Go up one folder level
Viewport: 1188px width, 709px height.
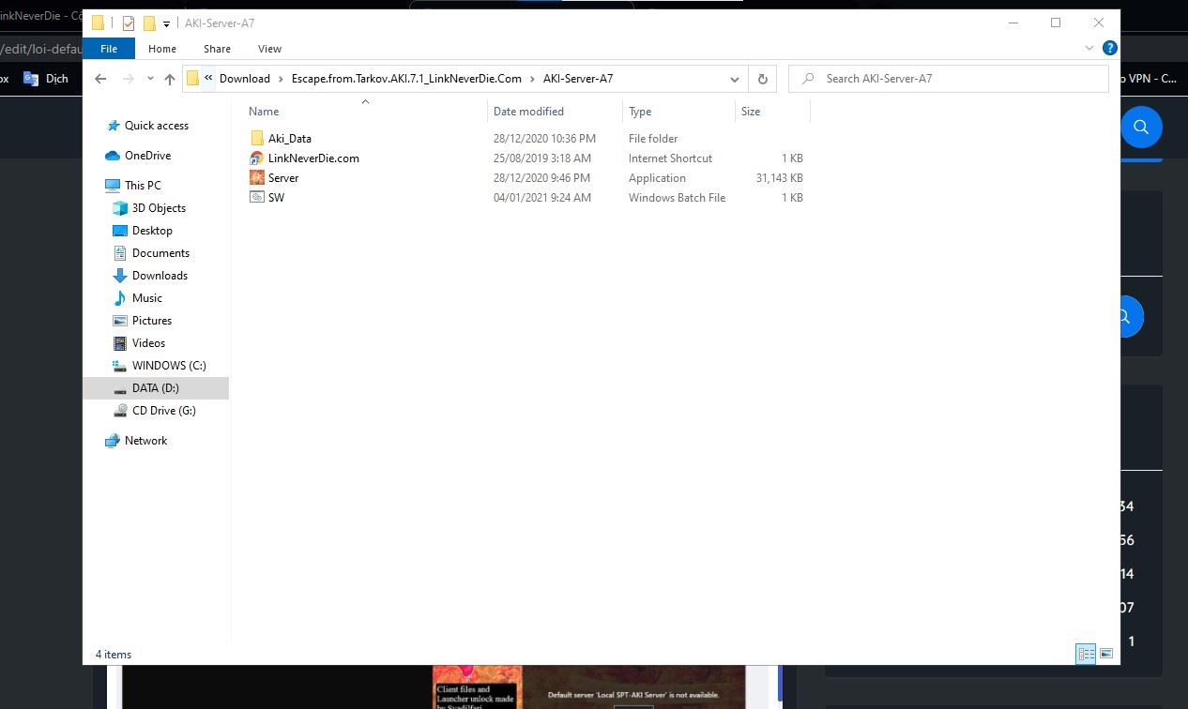click(x=170, y=80)
